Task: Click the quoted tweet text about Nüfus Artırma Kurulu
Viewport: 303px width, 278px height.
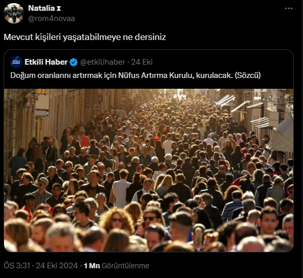Action: point(135,75)
